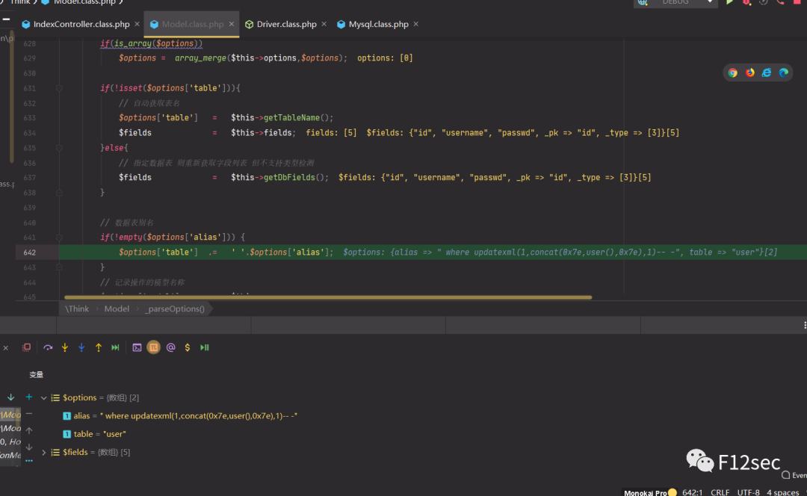Switch to Driver.class.php tab
This screenshot has height=496, width=807.
click(286, 24)
